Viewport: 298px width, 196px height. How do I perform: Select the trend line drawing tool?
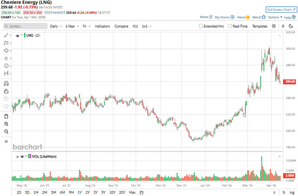tap(6, 35)
